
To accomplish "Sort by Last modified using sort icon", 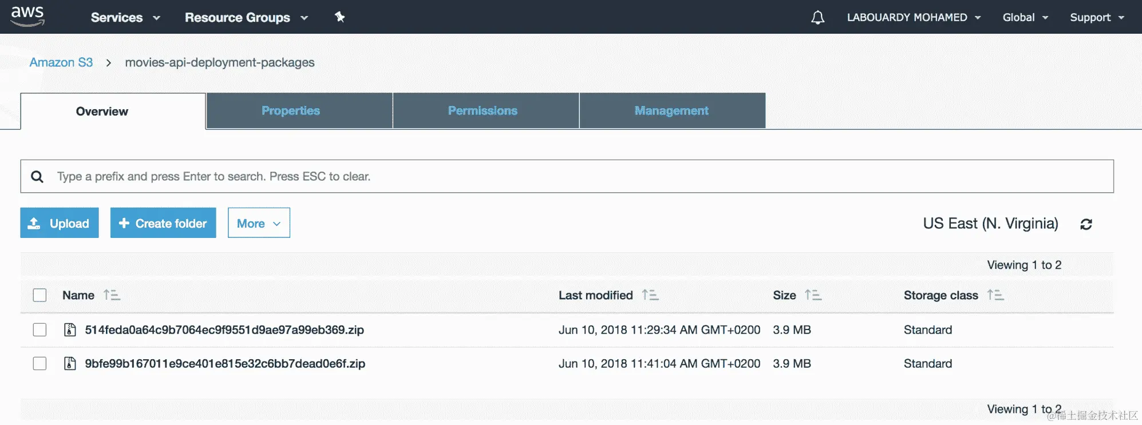I will click(650, 295).
